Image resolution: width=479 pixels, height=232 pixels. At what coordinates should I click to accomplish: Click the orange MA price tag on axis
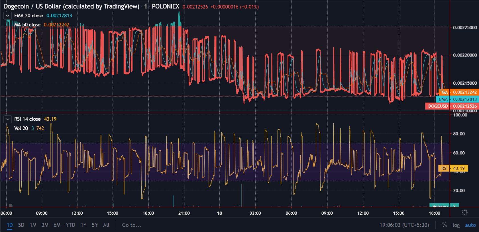click(459, 92)
